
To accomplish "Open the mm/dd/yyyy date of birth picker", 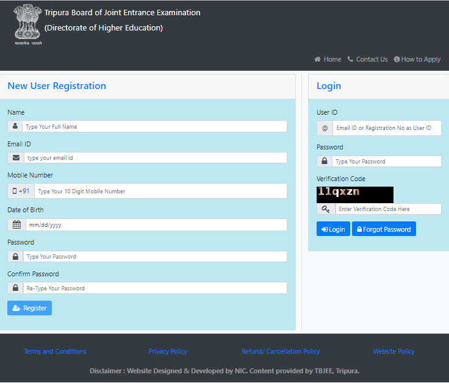I will (x=156, y=224).
